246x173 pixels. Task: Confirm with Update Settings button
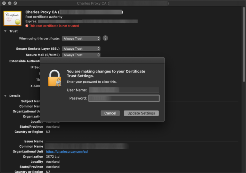(141, 113)
